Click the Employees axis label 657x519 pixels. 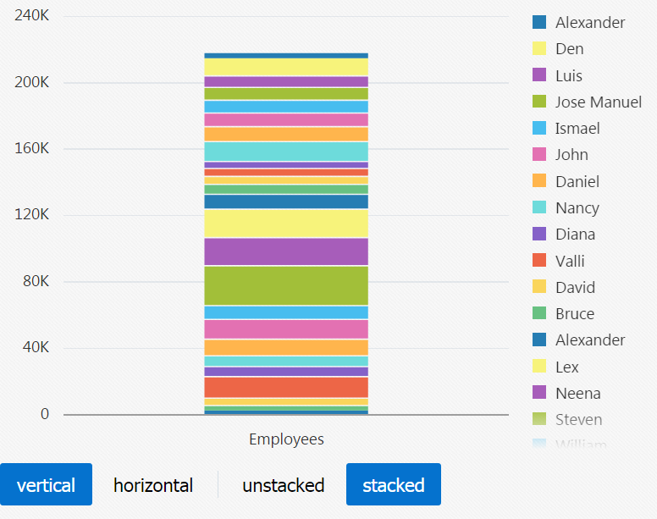tap(286, 439)
